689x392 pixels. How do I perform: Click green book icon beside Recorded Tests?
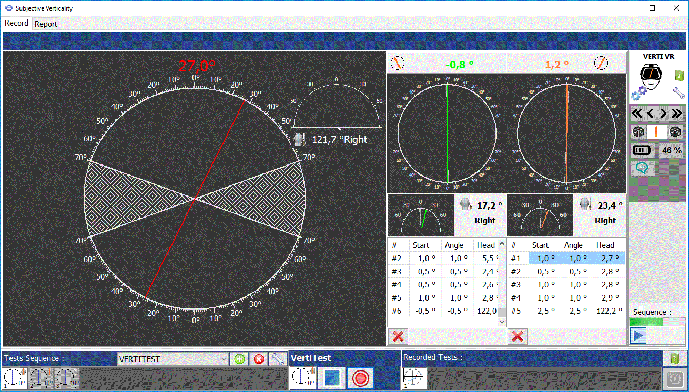pyautogui.click(x=674, y=358)
